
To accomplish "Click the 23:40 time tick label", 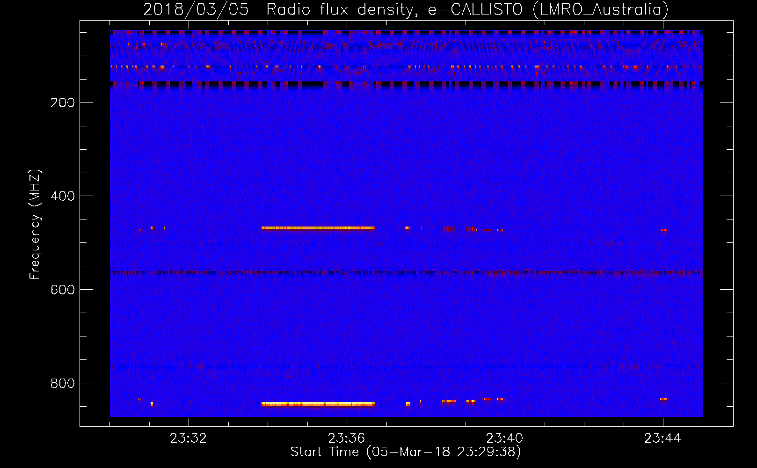I will [505, 439].
